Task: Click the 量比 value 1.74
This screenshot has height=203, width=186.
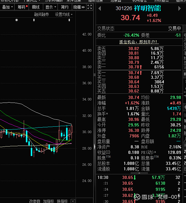Action: (x=177, y=114)
